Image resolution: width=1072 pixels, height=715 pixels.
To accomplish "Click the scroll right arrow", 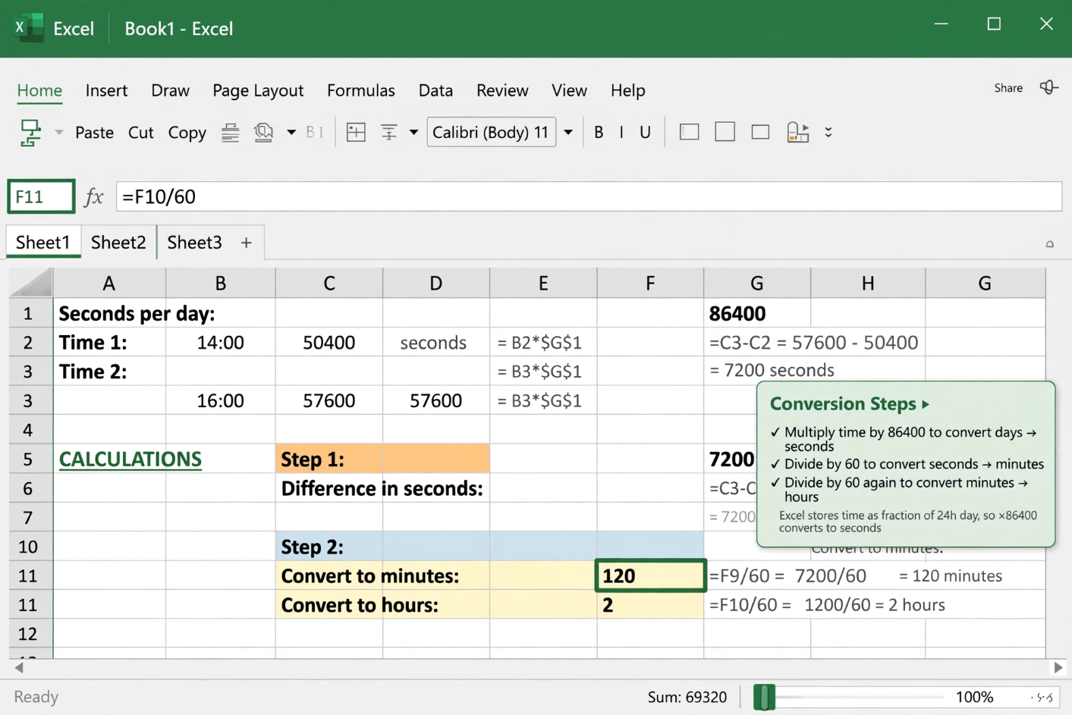I will click(x=1058, y=668).
